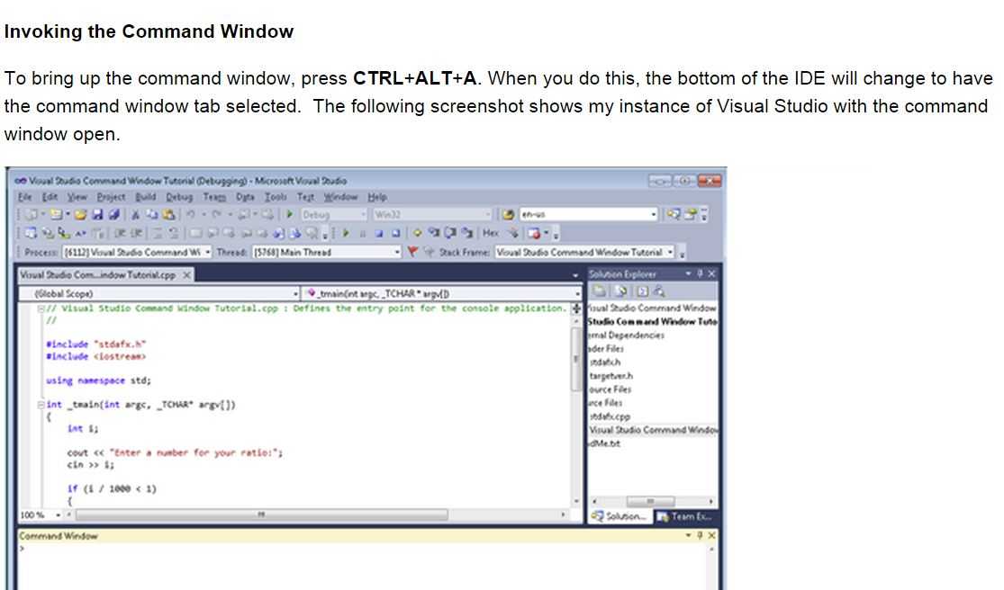Viewport: 1004px width, 590px height.
Task: Select stdafx.h in Solution Explorer
Action: click(x=605, y=362)
